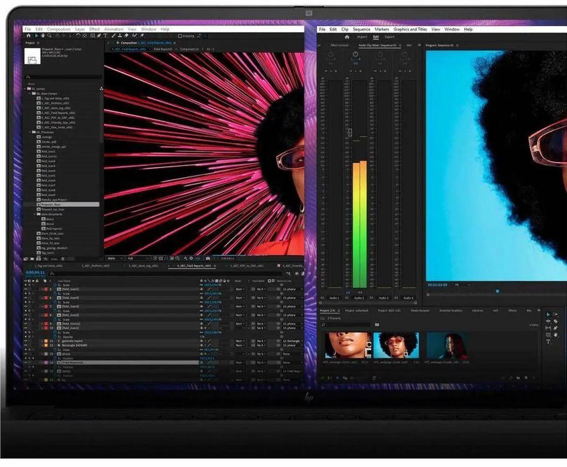Switch to the '3_AEC_store_org_v001' timeline tab
Image resolution: width=567 pixels, height=467 pixels.
point(143,266)
